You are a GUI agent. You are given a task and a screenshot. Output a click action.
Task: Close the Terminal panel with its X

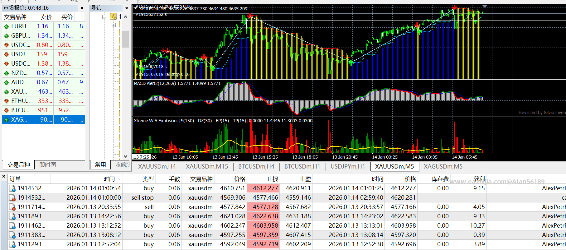click(4, 176)
